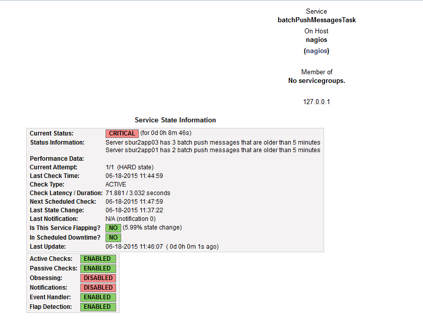Click the Event Handler ENABLED indicator

tap(97, 297)
